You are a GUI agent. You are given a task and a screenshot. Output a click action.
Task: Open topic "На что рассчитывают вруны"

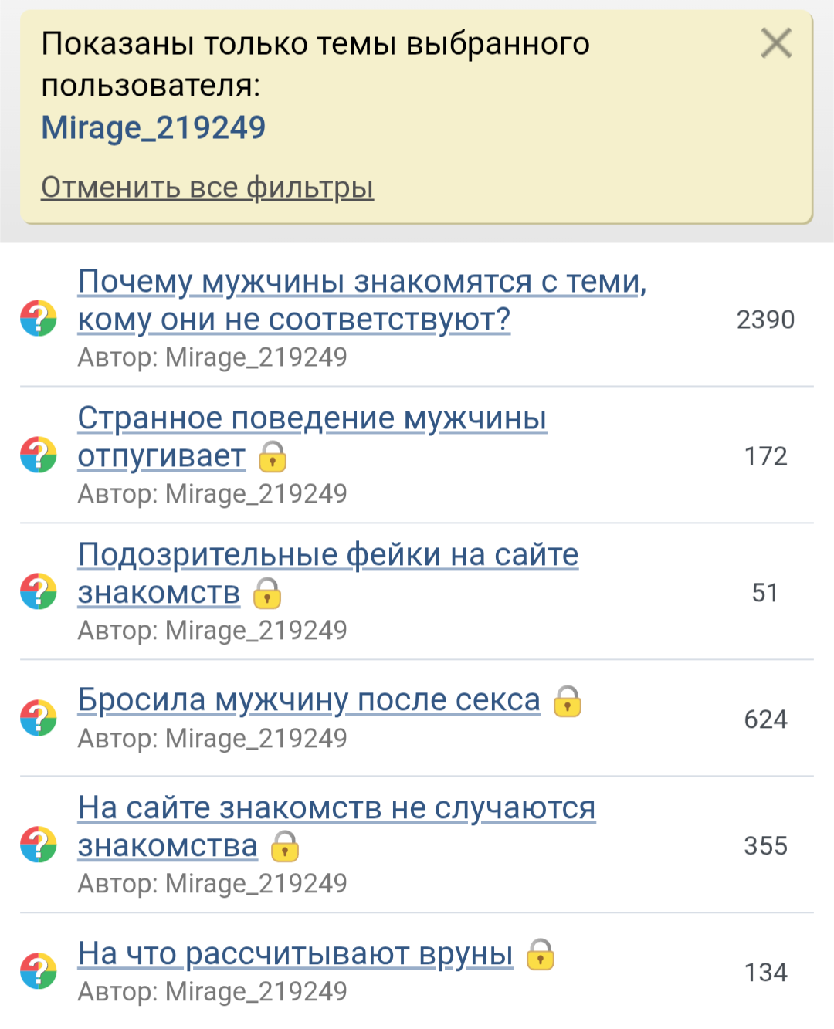pos(295,955)
